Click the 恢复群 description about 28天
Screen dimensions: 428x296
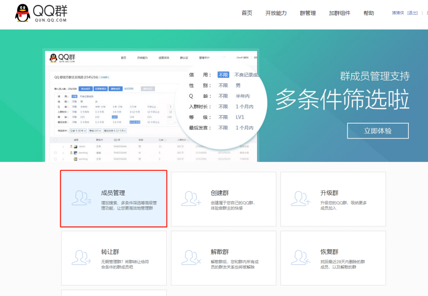[343, 264]
